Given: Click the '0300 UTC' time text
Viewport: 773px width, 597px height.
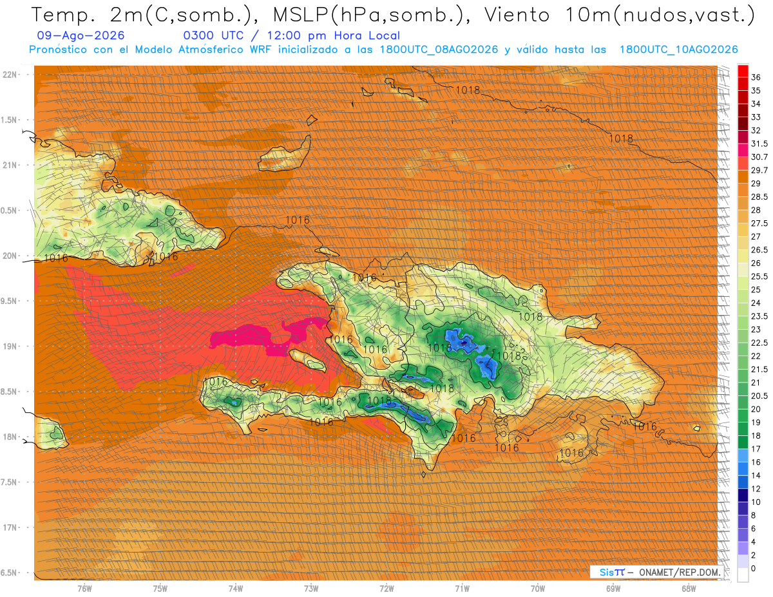Looking at the screenshot, I should 214,36.
